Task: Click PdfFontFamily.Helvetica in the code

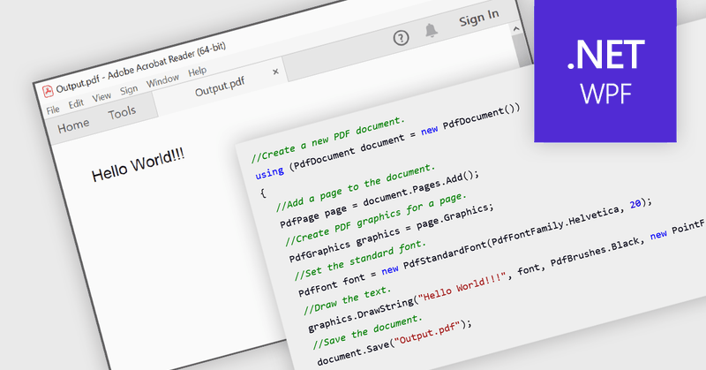Action: (x=555, y=226)
